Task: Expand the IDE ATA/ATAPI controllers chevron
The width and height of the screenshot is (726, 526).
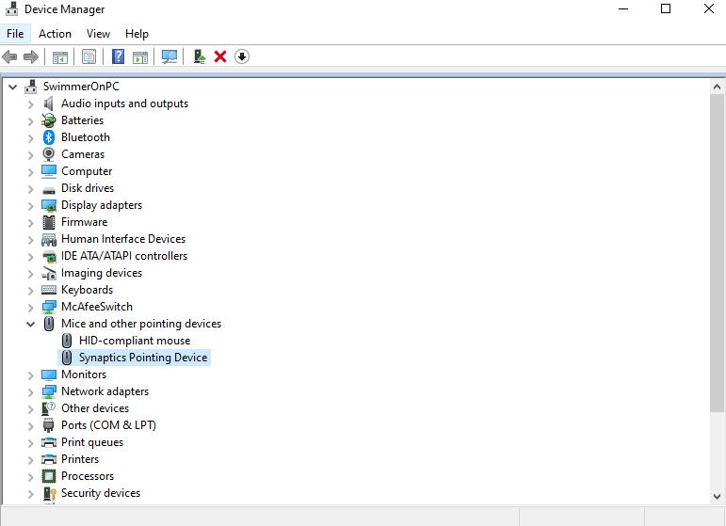Action: [30, 257]
